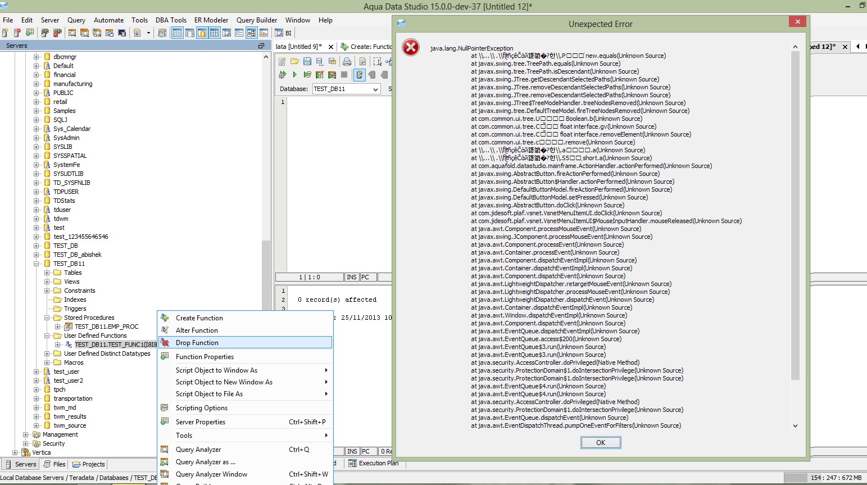Click the Save As icon in editor toolbar

tap(319, 61)
